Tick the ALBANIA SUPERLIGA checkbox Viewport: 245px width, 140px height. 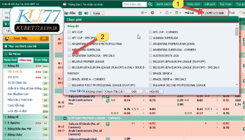click(x=150, y=38)
